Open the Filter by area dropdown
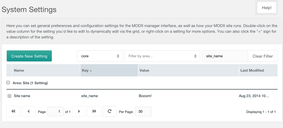The width and height of the screenshot is (283, 128). tap(162, 56)
